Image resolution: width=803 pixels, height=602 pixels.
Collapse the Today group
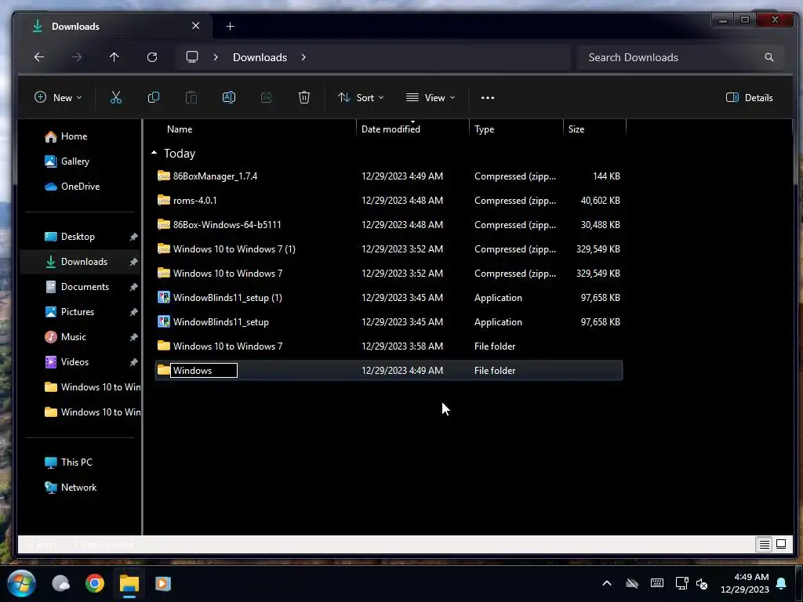pyautogui.click(x=154, y=153)
